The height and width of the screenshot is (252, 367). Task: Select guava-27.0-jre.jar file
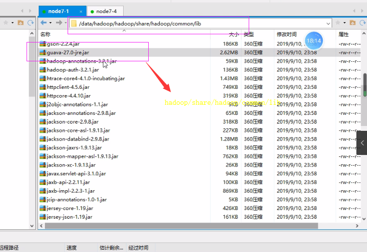coord(68,53)
